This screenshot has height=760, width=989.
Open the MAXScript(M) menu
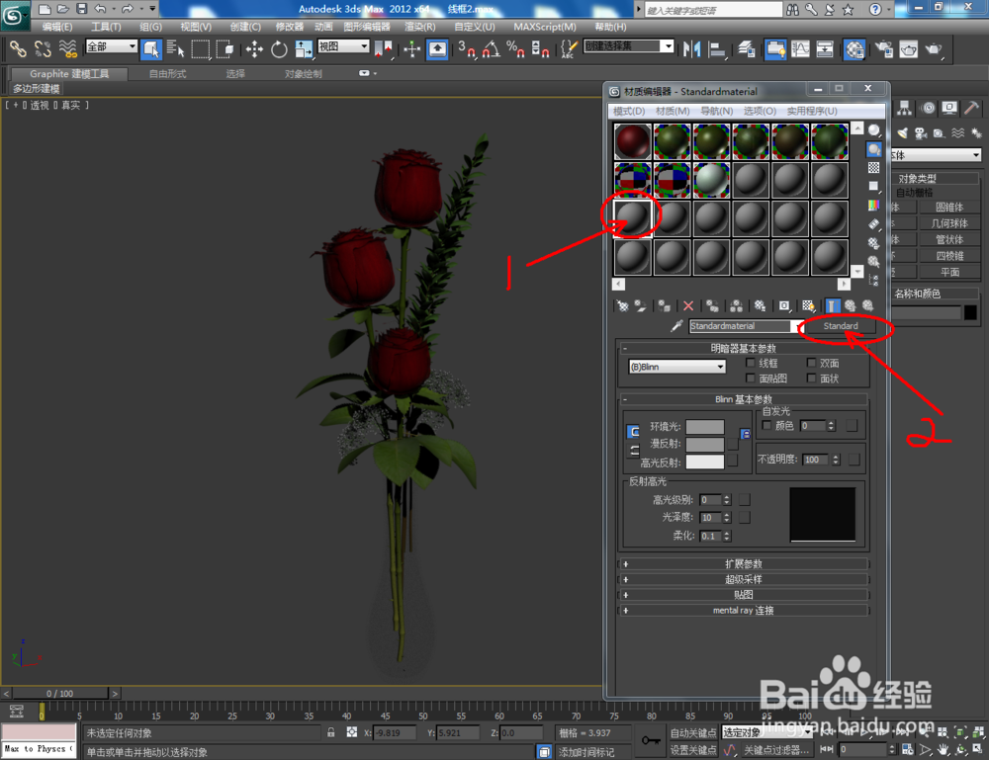pyautogui.click(x=545, y=27)
